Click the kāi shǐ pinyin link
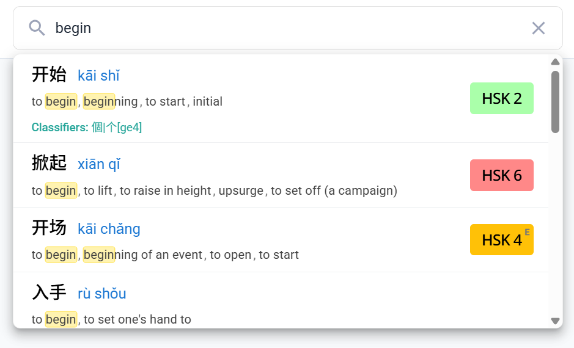 tap(98, 75)
